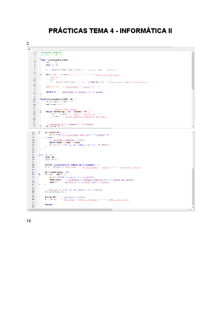Collapse the first while loop fold in upper pane
Image resolution: width=221 pixels, height=313 pixels.
click(39, 74)
